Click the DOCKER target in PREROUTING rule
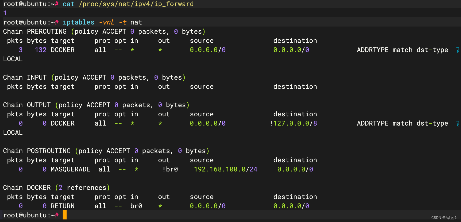 click(63, 50)
